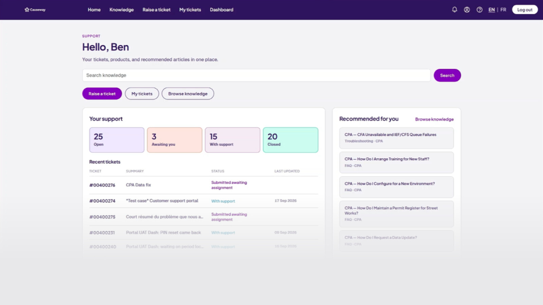
Task: Open the Knowledge menu item
Action: coord(121,9)
